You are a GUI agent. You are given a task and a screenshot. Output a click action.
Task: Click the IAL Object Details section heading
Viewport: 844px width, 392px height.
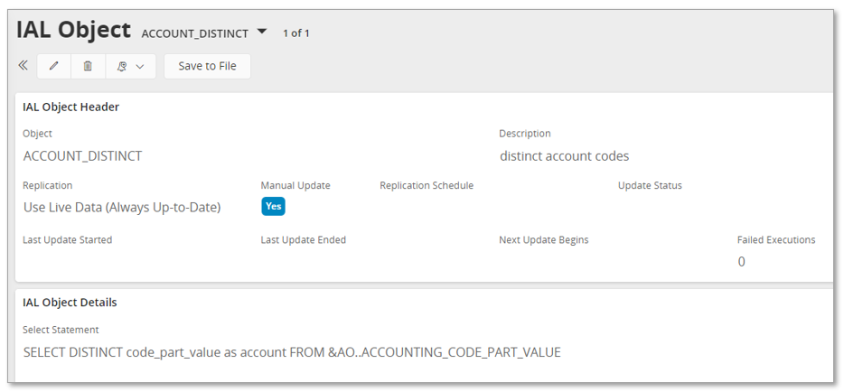(70, 303)
